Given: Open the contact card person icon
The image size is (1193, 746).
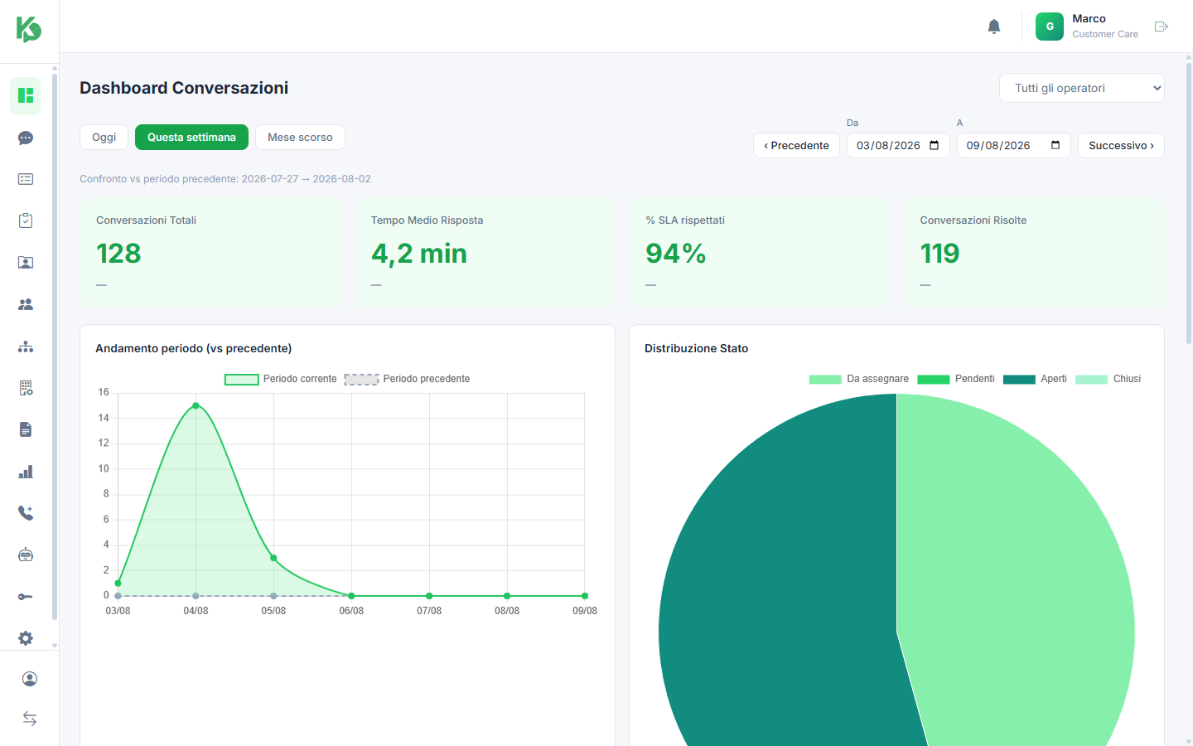Looking at the screenshot, I should tap(26, 263).
